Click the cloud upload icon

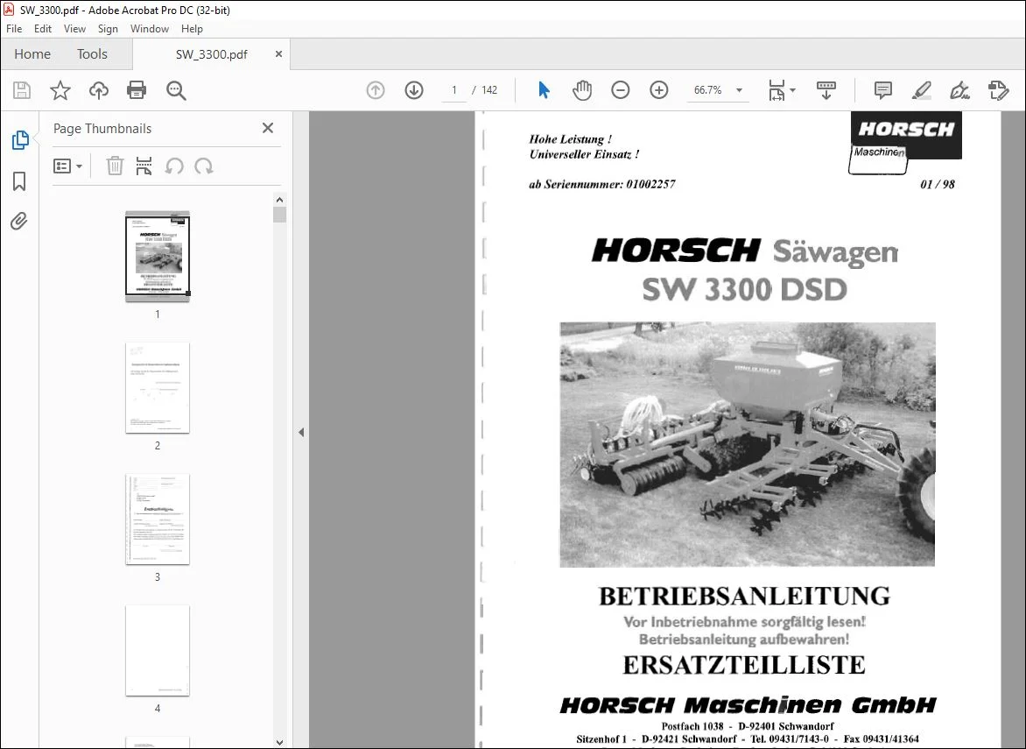99,90
